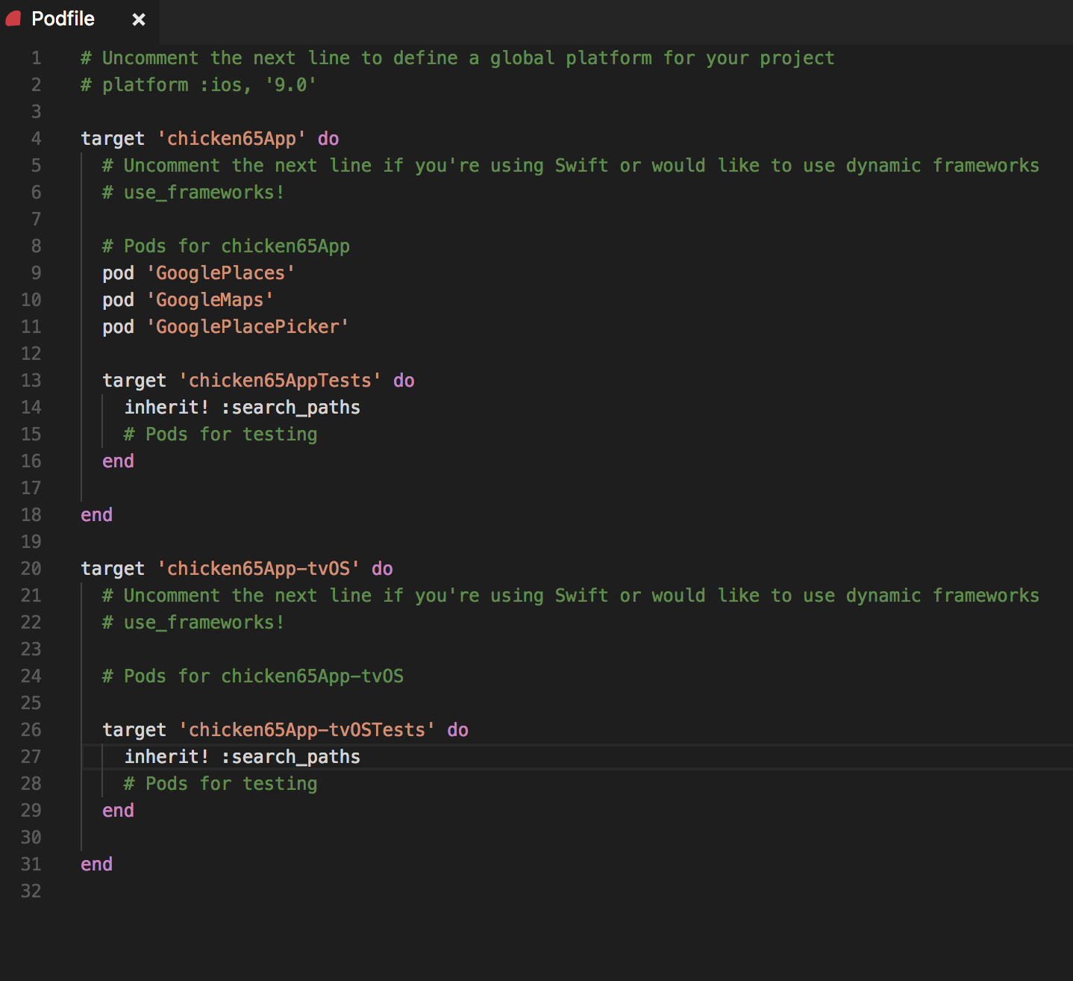Click the final end keyword on line 31

pyautogui.click(x=96, y=864)
